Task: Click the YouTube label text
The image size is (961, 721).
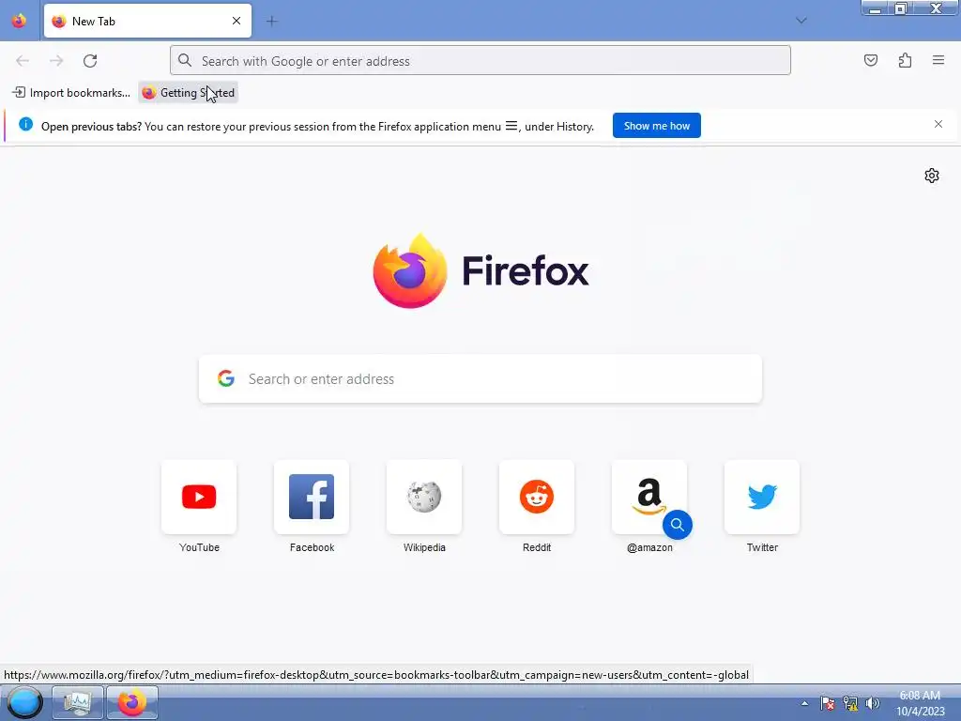Action: [199, 547]
